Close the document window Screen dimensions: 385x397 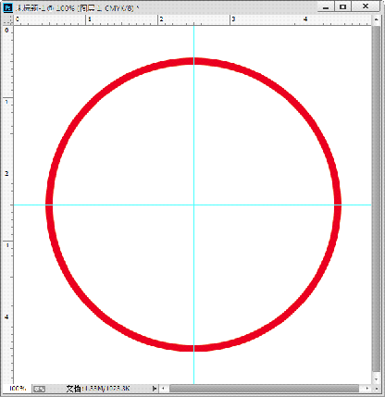[x=366, y=6]
